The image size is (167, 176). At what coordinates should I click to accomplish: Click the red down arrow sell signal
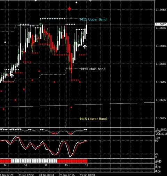coord(69,9)
